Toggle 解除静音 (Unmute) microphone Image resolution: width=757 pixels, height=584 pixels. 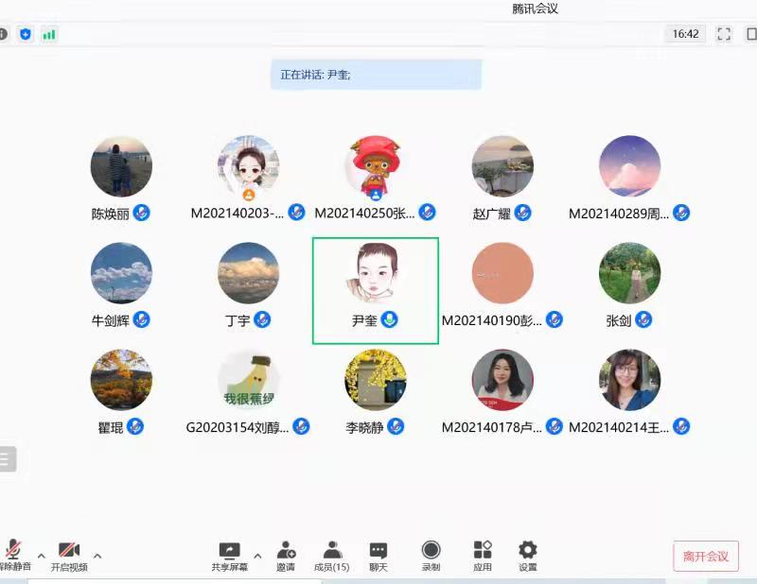coord(13,551)
